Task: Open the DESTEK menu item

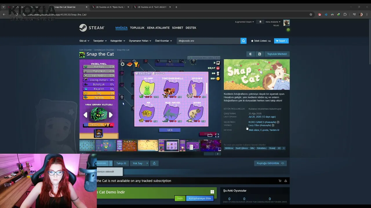Action: pyautogui.click(x=191, y=28)
